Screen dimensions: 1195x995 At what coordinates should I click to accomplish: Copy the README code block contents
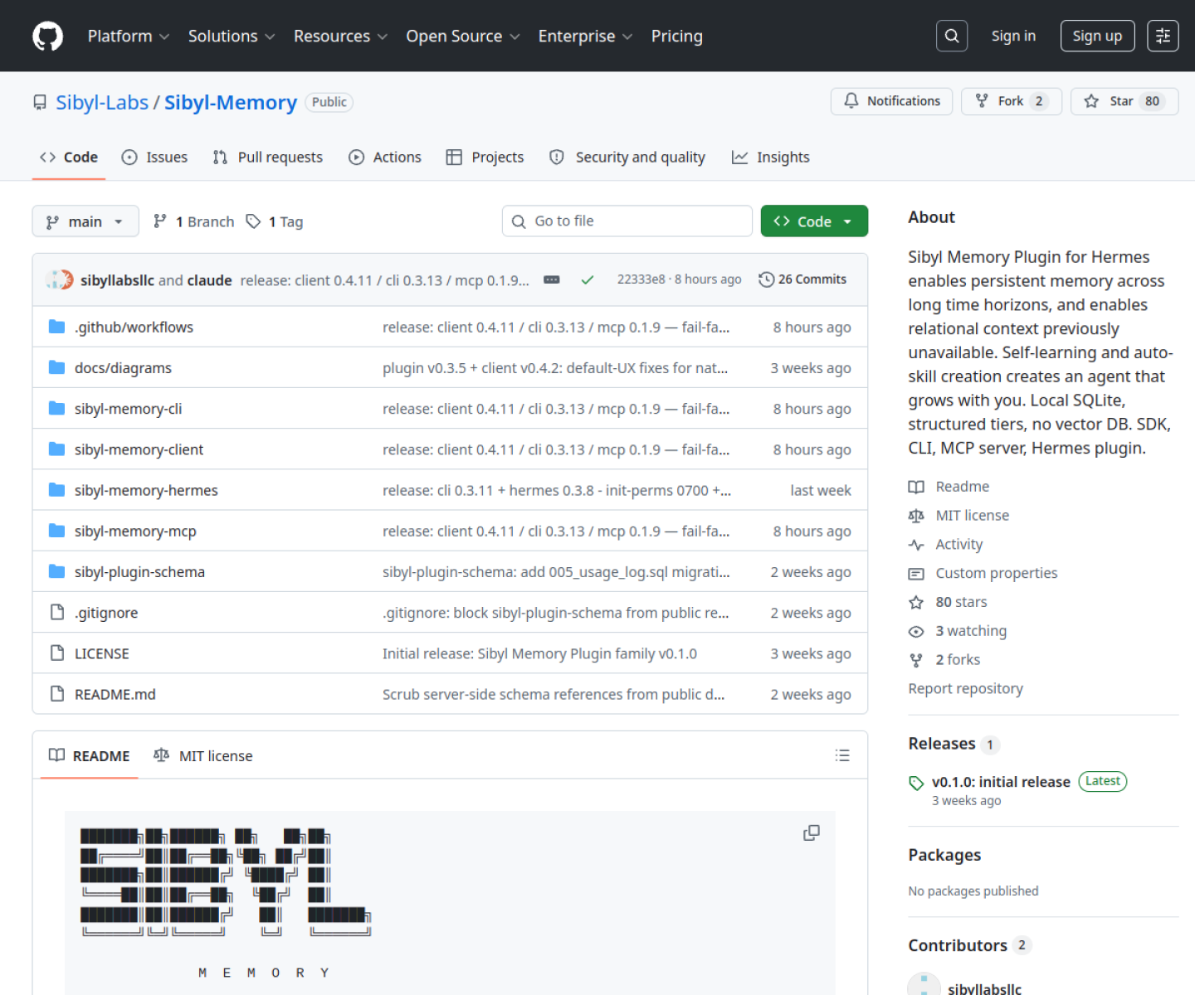pyautogui.click(x=812, y=832)
